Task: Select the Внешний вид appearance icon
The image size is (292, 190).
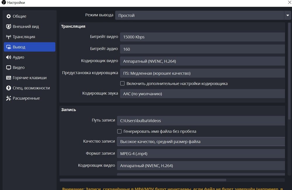Action: click(x=8, y=27)
